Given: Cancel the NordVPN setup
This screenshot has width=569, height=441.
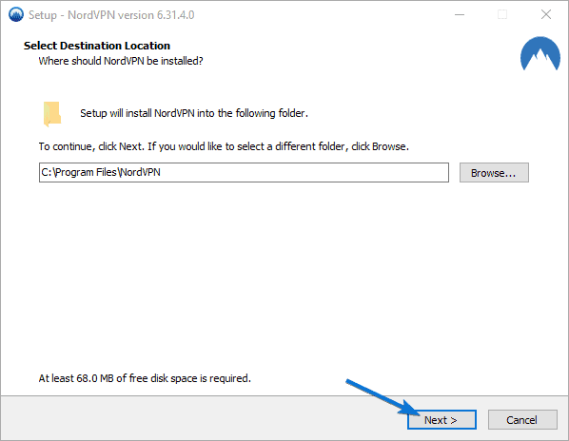Looking at the screenshot, I should pyautogui.click(x=522, y=420).
